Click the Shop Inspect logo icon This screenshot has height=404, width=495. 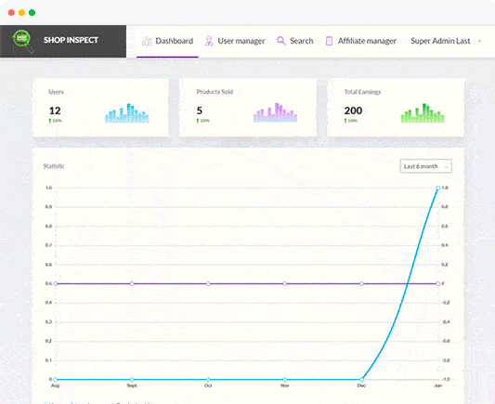coord(22,41)
